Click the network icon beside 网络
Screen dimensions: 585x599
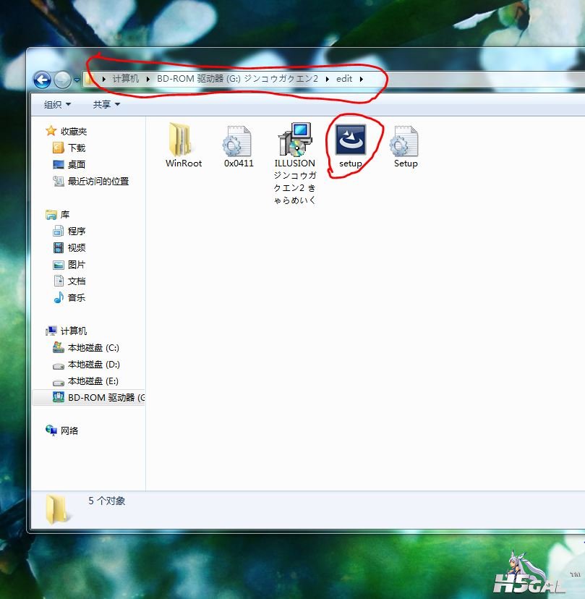(51, 430)
